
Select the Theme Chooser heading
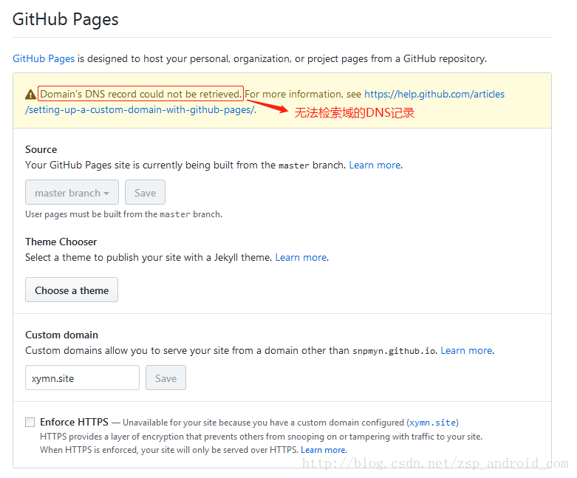point(61,242)
